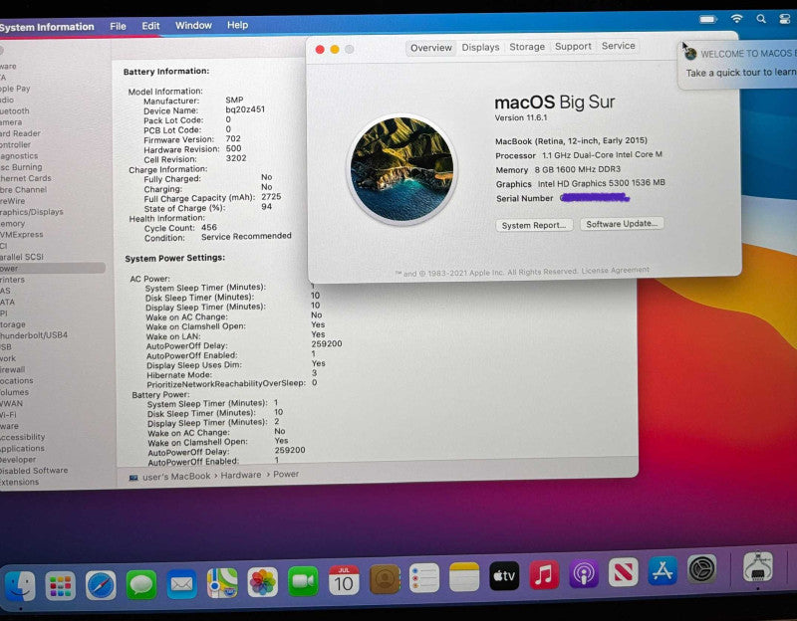The width and height of the screenshot is (797, 621).
Task: Select Applications in the sidebar
Action: (x=22, y=449)
